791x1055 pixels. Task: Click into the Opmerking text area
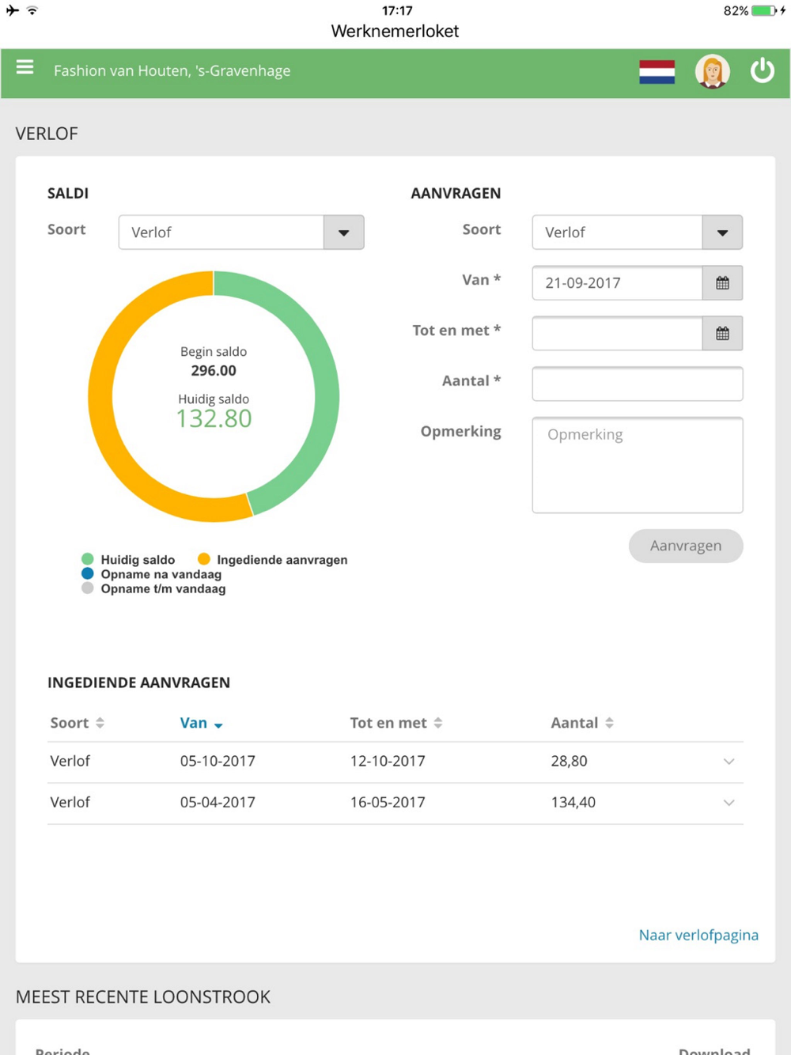point(637,465)
